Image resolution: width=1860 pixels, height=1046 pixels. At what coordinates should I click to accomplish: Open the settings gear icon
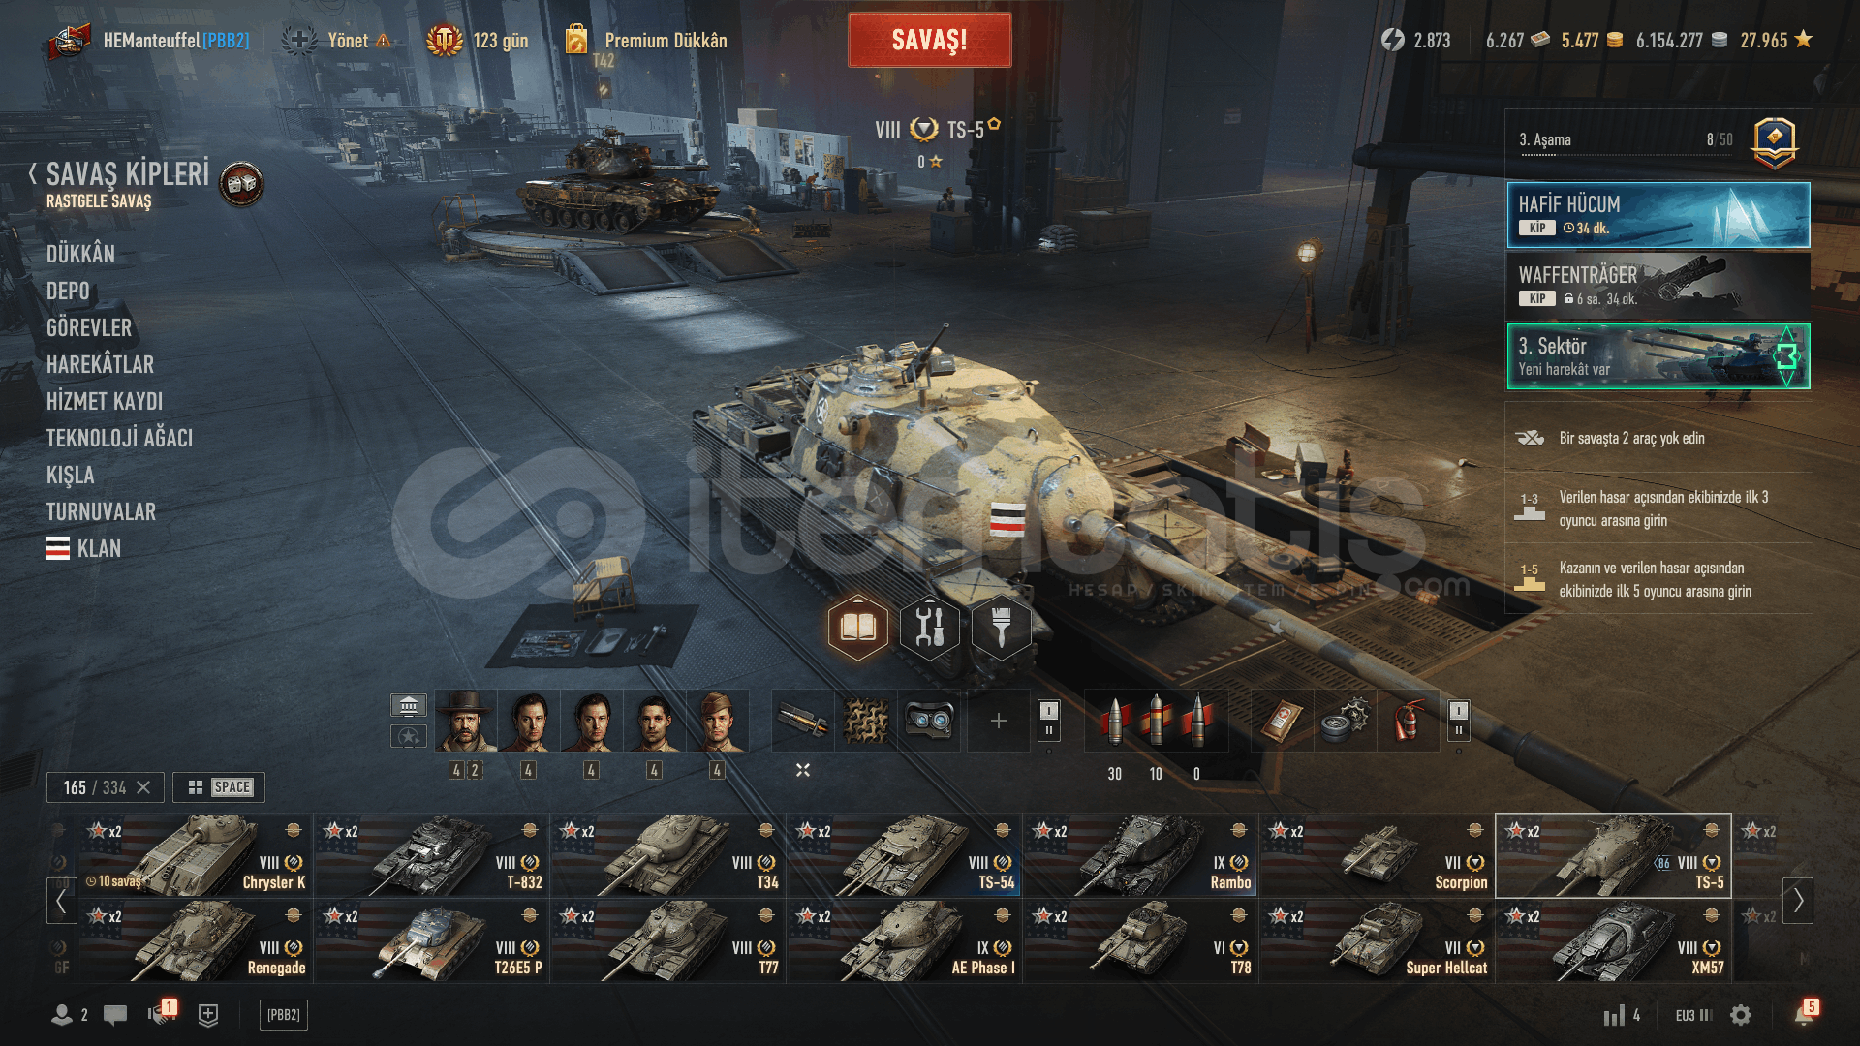click(x=1741, y=1015)
